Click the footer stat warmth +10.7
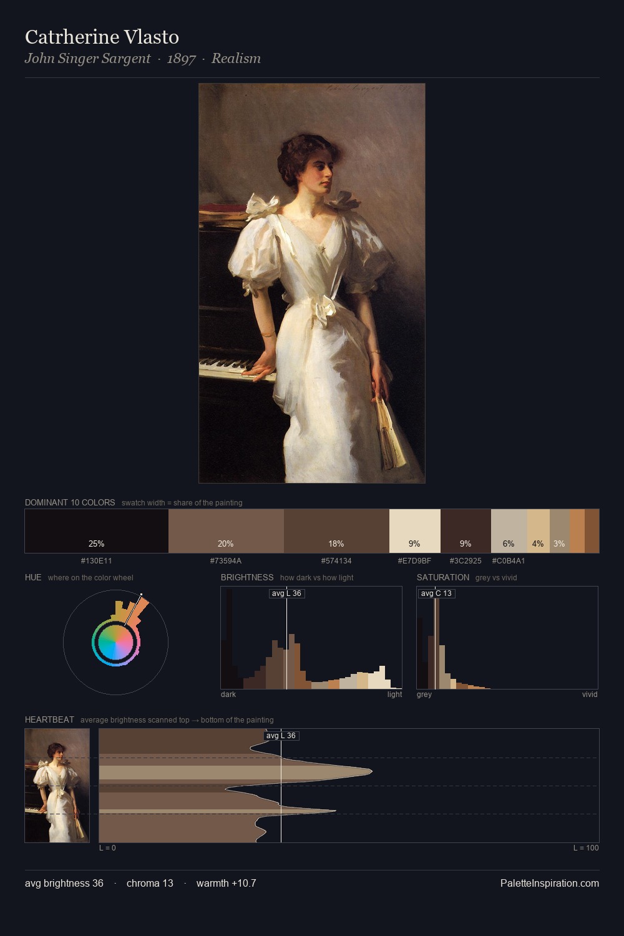The image size is (624, 936). pyautogui.click(x=227, y=883)
